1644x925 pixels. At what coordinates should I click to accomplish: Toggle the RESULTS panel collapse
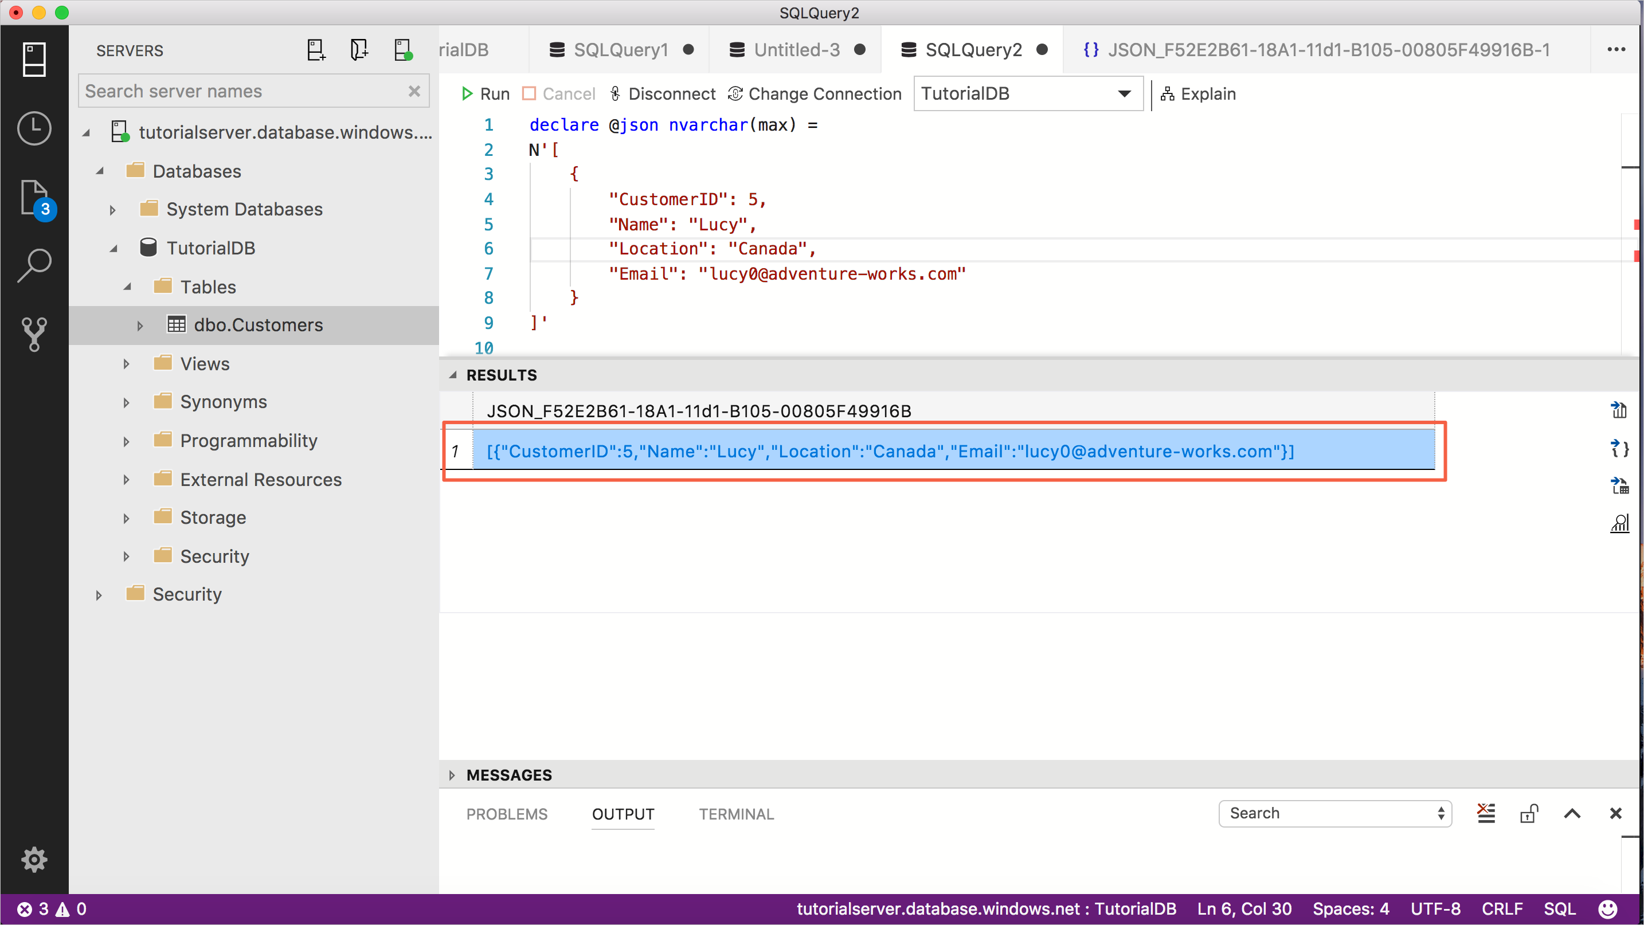453,375
